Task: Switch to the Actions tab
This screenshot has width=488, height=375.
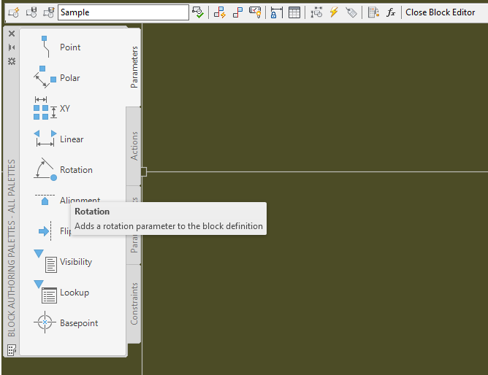Action: tap(134, 146)
